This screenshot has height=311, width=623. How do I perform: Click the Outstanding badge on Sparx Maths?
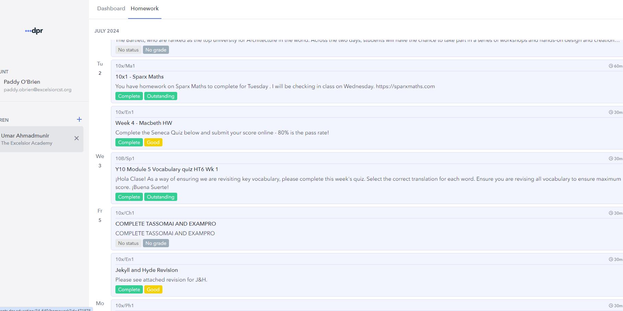(x=161, y=96)
